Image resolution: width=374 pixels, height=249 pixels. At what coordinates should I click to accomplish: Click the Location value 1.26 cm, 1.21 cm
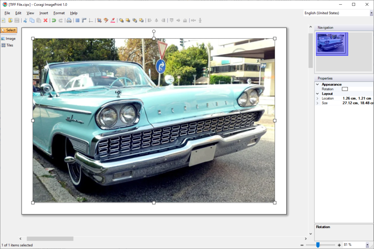tap(356, 98)
